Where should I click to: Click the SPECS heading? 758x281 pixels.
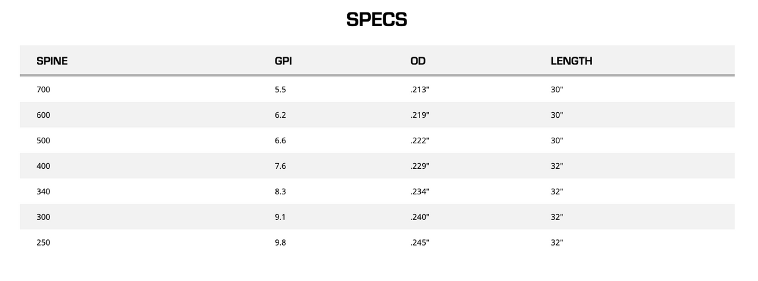[377, 20]
